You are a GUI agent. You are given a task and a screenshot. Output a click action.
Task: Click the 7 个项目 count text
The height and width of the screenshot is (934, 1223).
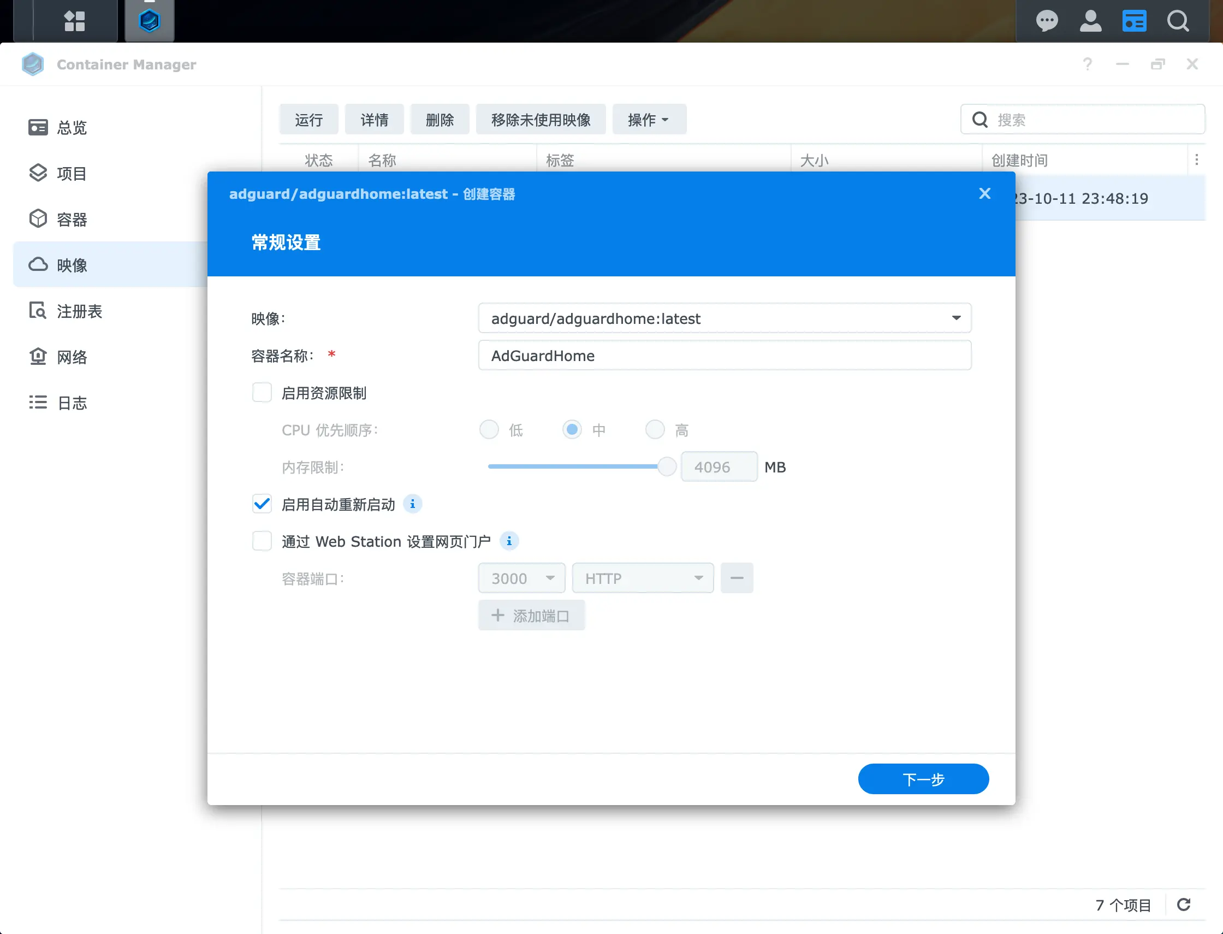pos(1123,905)
